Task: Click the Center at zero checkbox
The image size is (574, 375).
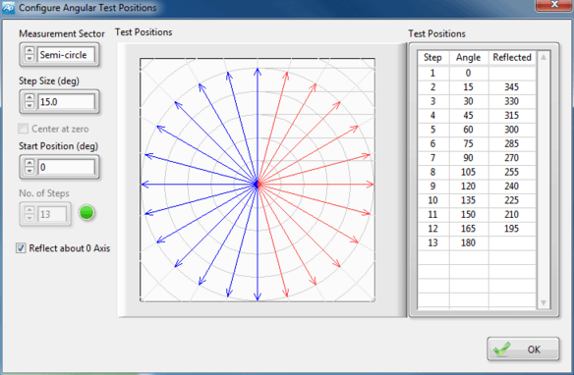Action: [23, 129]
